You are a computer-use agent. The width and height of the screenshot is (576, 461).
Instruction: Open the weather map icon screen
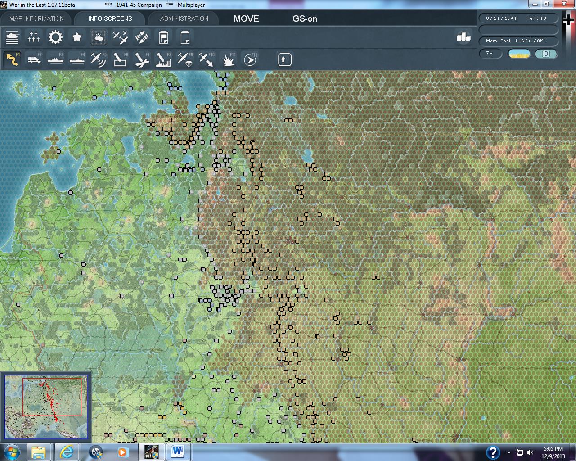click(x=99, y=37)
